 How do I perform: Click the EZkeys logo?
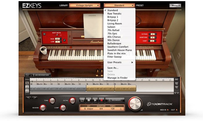point(32,6)
